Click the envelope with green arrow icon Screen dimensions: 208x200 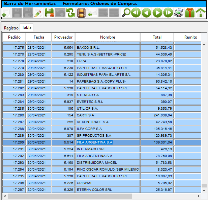click(x=92, y=13)
